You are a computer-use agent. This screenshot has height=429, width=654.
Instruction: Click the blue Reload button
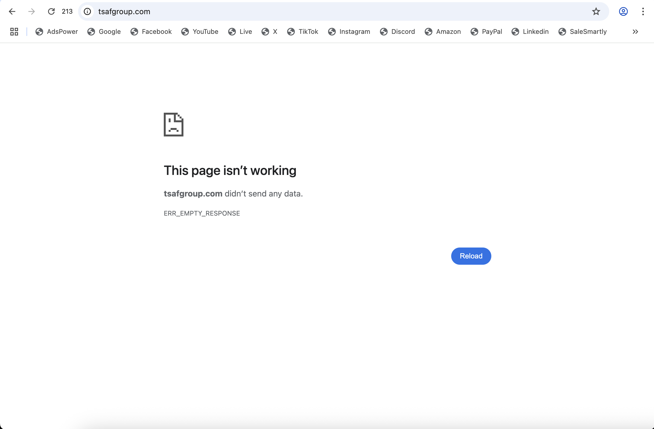471,256
